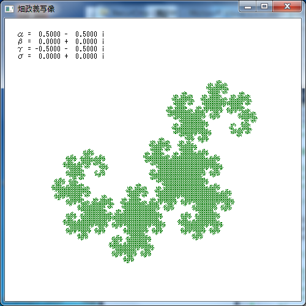Select the imaginary part of σ
The image size is (306, 306).
pyautogui.click(x=86, y=56)
